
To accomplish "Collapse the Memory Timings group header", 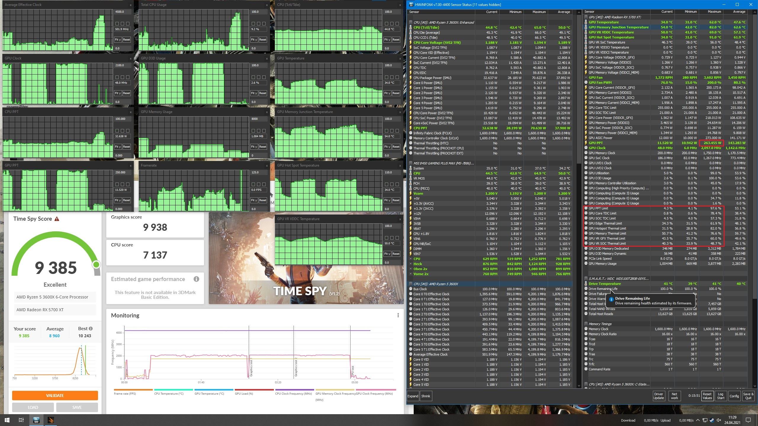I will coord(586,324).
